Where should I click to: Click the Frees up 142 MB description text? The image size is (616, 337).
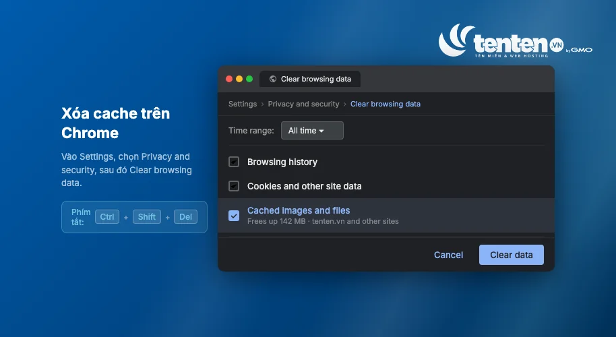click(x=323, y=221)
